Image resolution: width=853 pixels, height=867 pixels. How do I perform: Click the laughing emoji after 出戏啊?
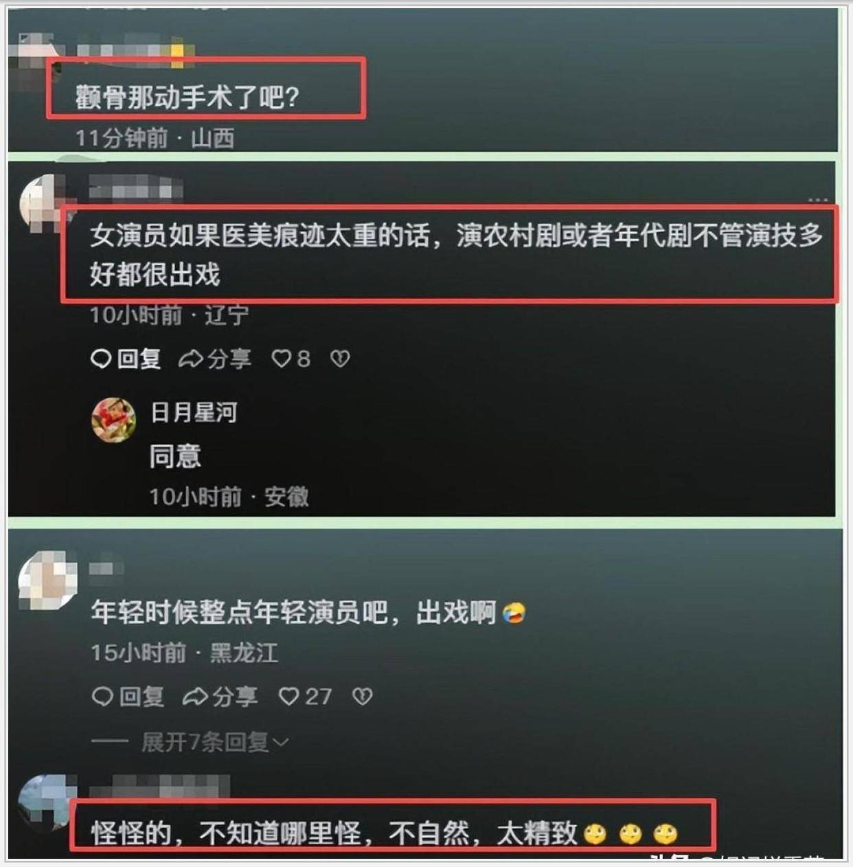(x=514, y=612)
